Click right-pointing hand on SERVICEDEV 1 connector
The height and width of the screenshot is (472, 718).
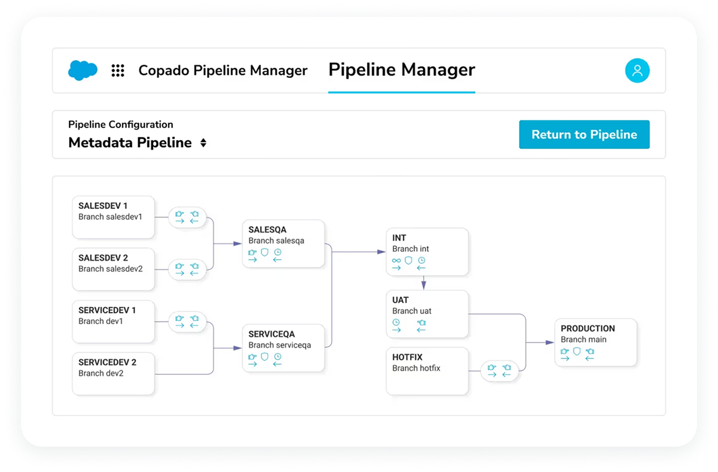click(x=179, y=318)
